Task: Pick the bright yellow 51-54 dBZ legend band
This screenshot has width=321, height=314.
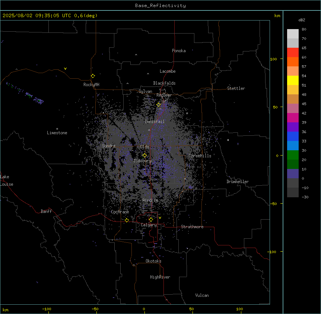Action: 293,80
